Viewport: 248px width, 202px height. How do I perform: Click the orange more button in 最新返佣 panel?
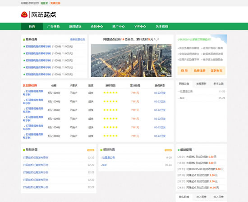pos(91,150)
